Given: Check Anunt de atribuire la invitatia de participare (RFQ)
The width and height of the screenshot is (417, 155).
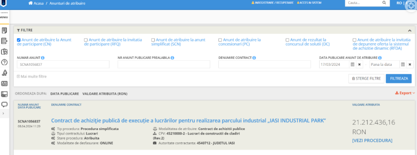Looking at the screenshot, I should (86, 40).
